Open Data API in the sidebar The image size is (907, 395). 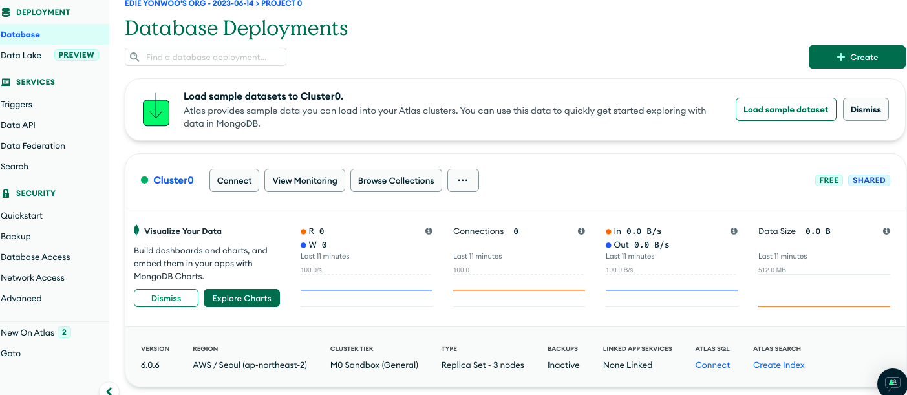[18, 125]
